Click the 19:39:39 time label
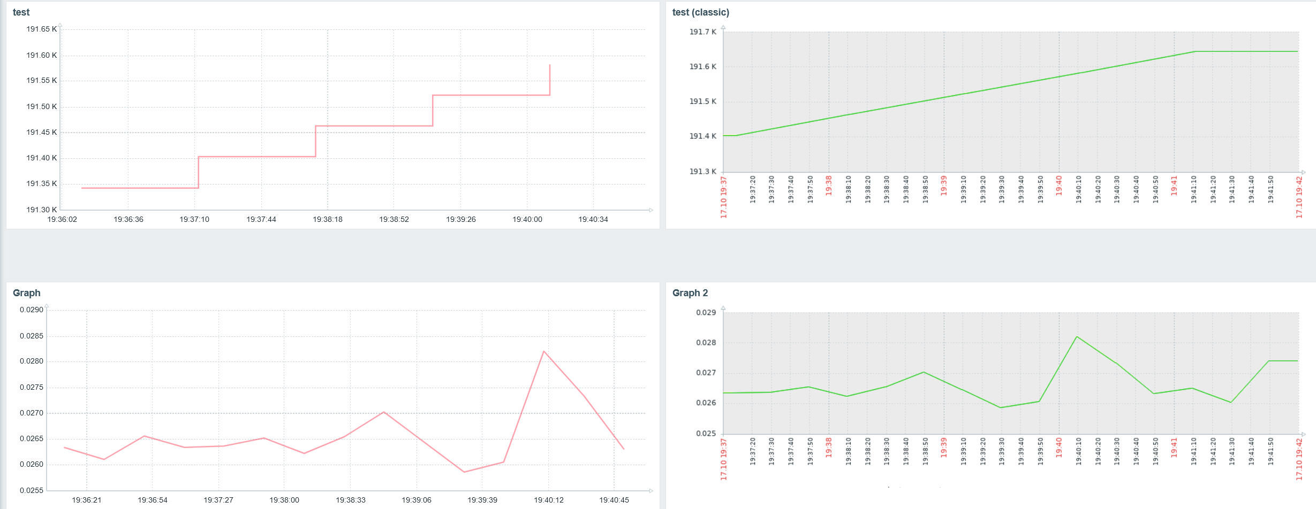The width and height of the screenshot is (1316, 509). [x=482, y=500]
